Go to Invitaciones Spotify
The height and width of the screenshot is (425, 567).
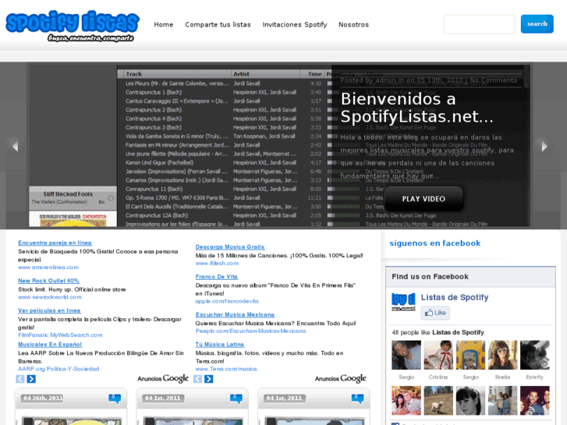pos(295,25)
